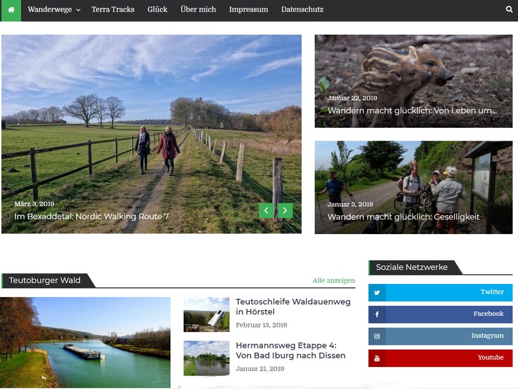
Task: Show next slide with right arrow
Action: tap(286, 210)
